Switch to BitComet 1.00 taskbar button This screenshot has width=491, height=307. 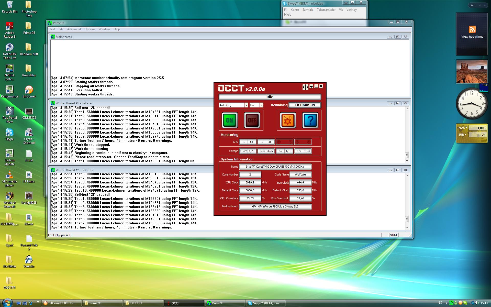pyautogui.click(x=61, y=303)
